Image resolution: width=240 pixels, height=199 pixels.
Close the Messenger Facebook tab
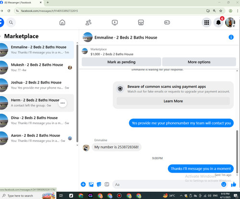[41, 2]
